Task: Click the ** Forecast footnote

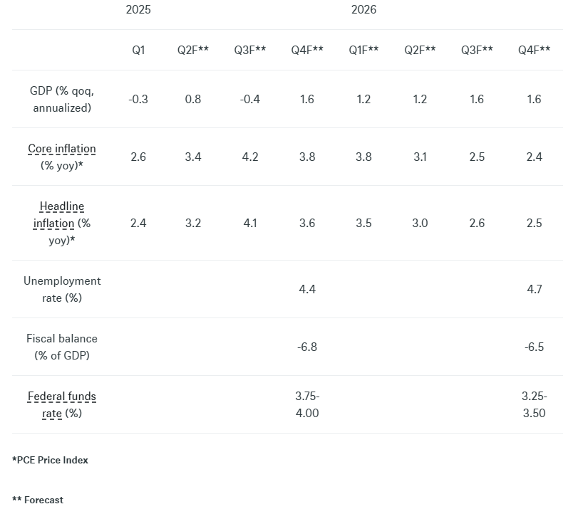Action: 38,500
